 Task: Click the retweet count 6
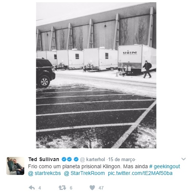[71, 188]
